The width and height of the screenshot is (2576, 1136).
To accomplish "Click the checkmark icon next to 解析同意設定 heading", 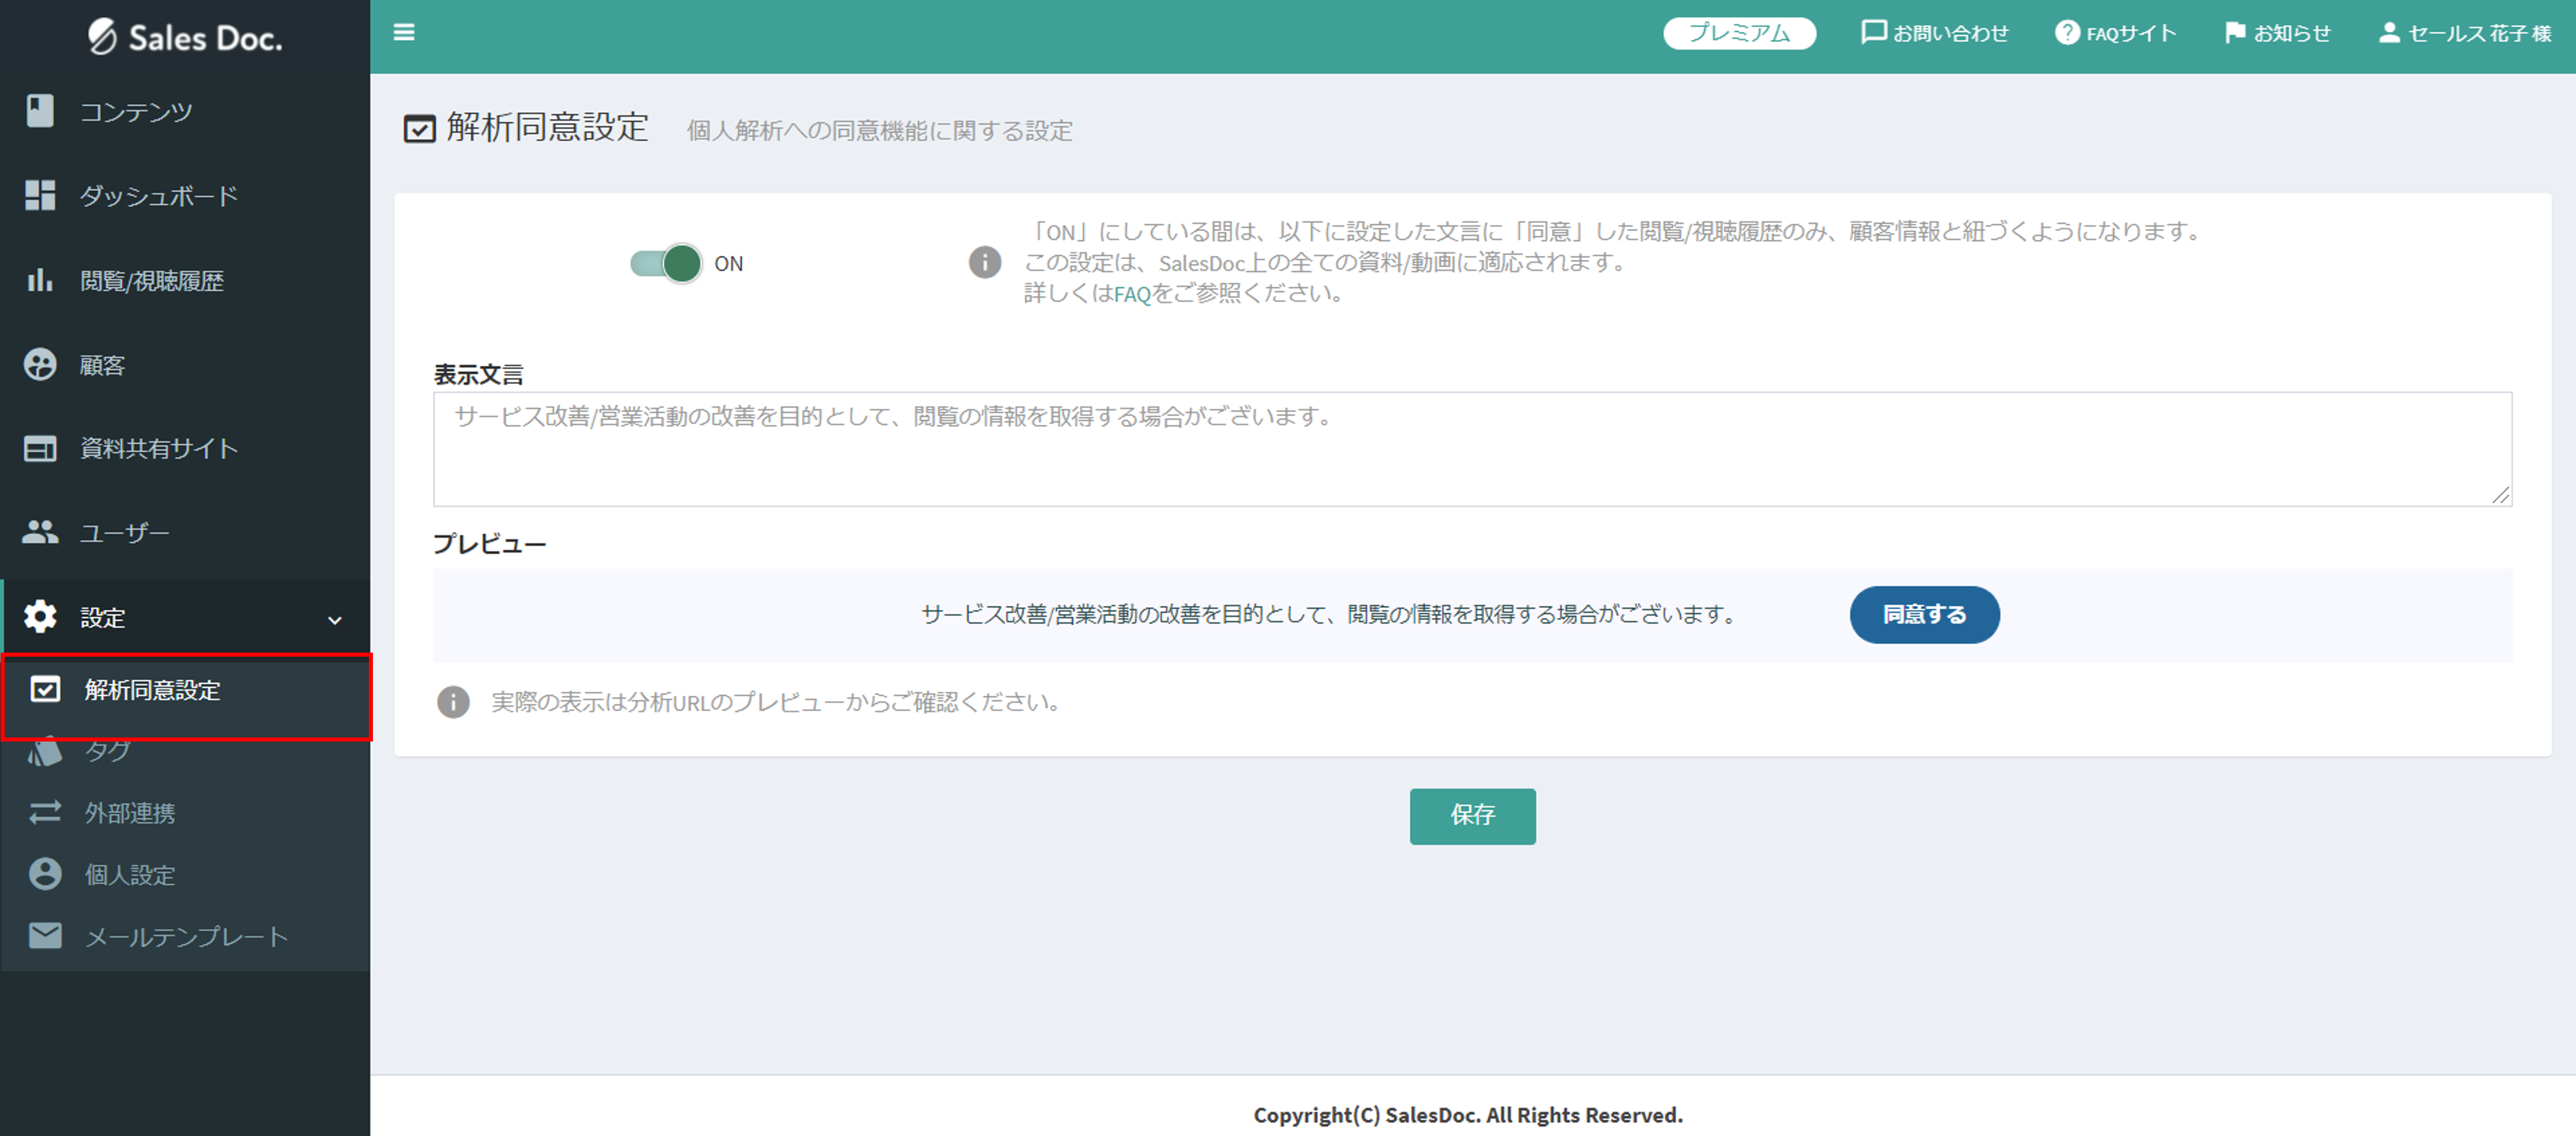I will [x=419, y=128].
